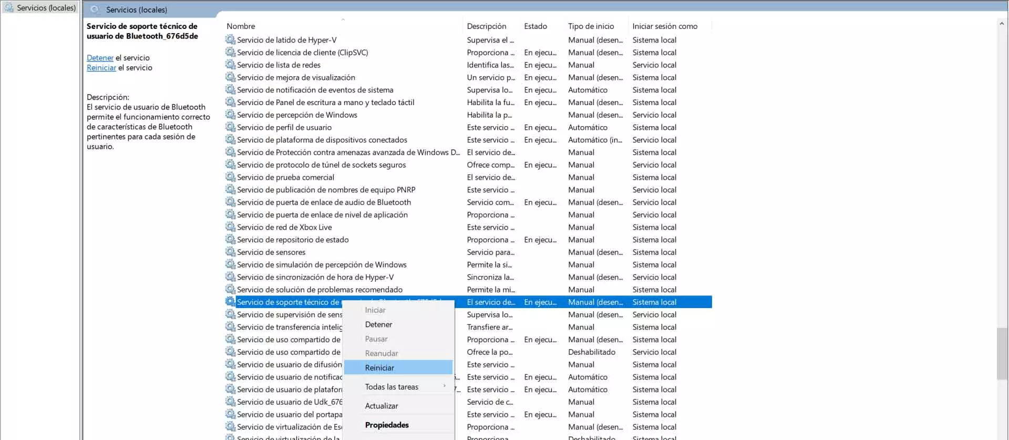
Task: Select Actualizar in the context menu
Action: coord(382,406)
